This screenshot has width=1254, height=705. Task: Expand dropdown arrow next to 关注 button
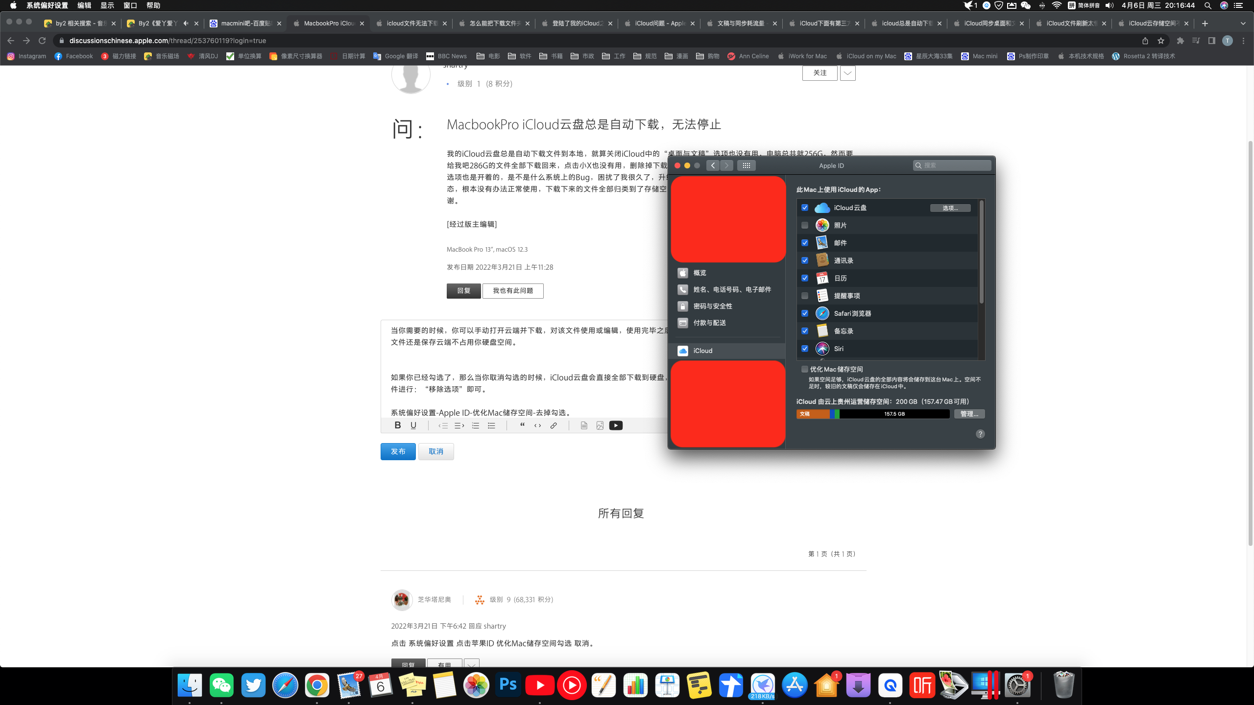point(847,73)
